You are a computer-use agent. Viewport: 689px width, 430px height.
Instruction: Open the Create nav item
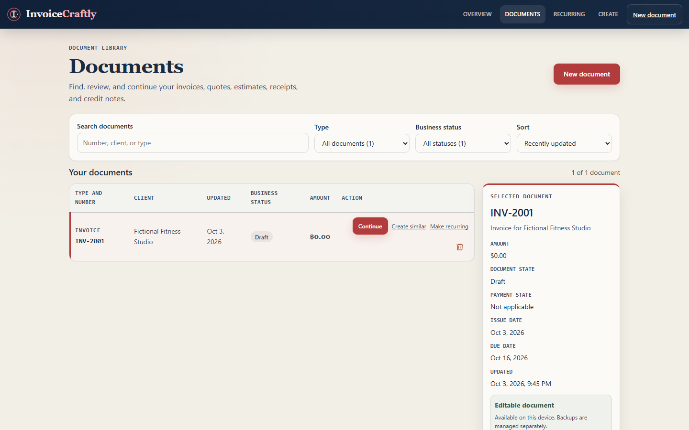[x=608, y=14]
